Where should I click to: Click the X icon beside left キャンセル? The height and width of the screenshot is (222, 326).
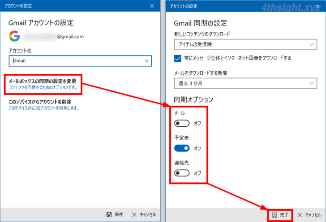click(134, 214)
